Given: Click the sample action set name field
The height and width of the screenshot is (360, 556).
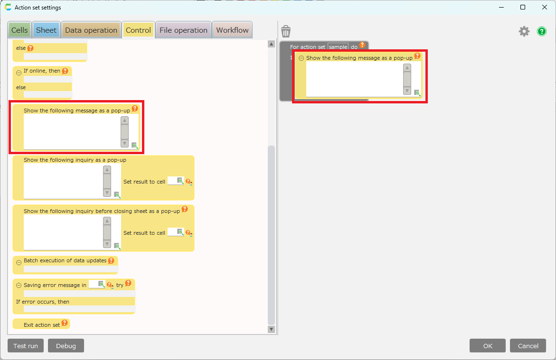Looking at the screenshot, I should pos(338,47).
